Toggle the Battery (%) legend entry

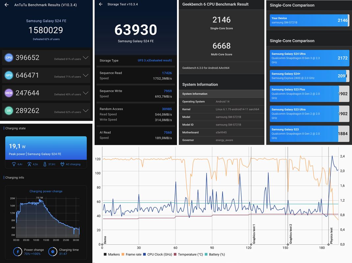(x=215, y=254)
